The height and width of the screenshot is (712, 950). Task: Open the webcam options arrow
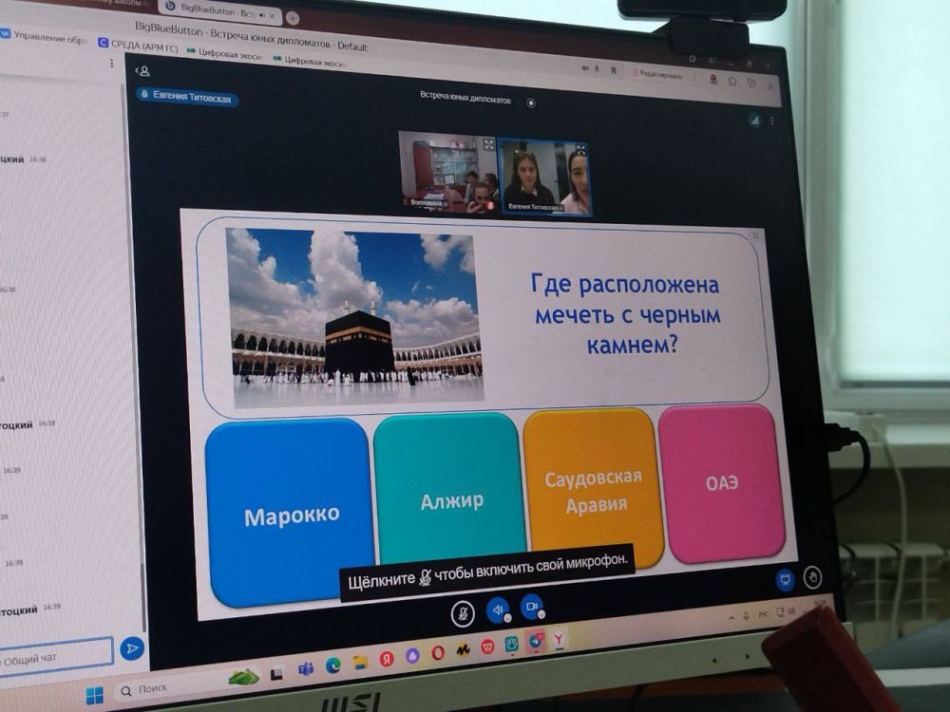(x=541, y=614)
